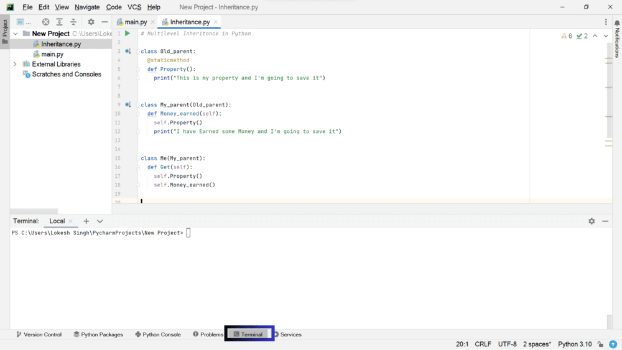Screen dimensions: 622x350
Task: Toggle the Notifications side panel
Action: [617, 39]
